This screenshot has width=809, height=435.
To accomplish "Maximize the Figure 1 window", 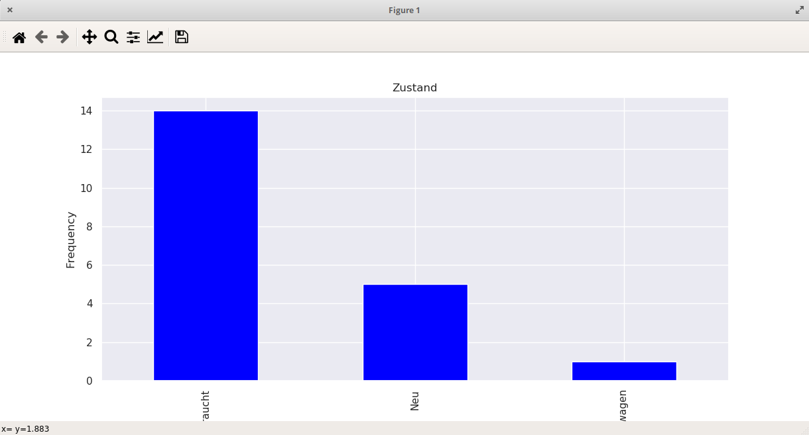I will pos(799,10).
